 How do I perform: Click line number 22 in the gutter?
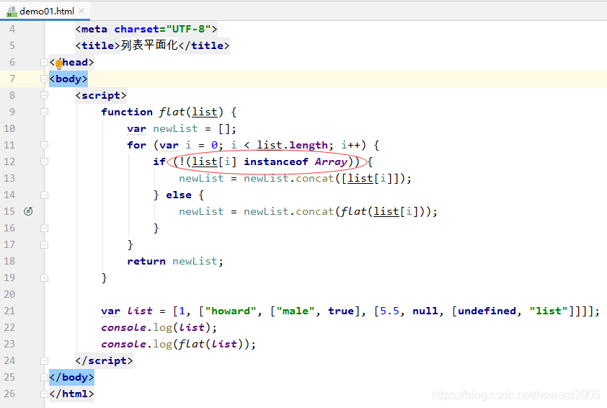point(9,327)
